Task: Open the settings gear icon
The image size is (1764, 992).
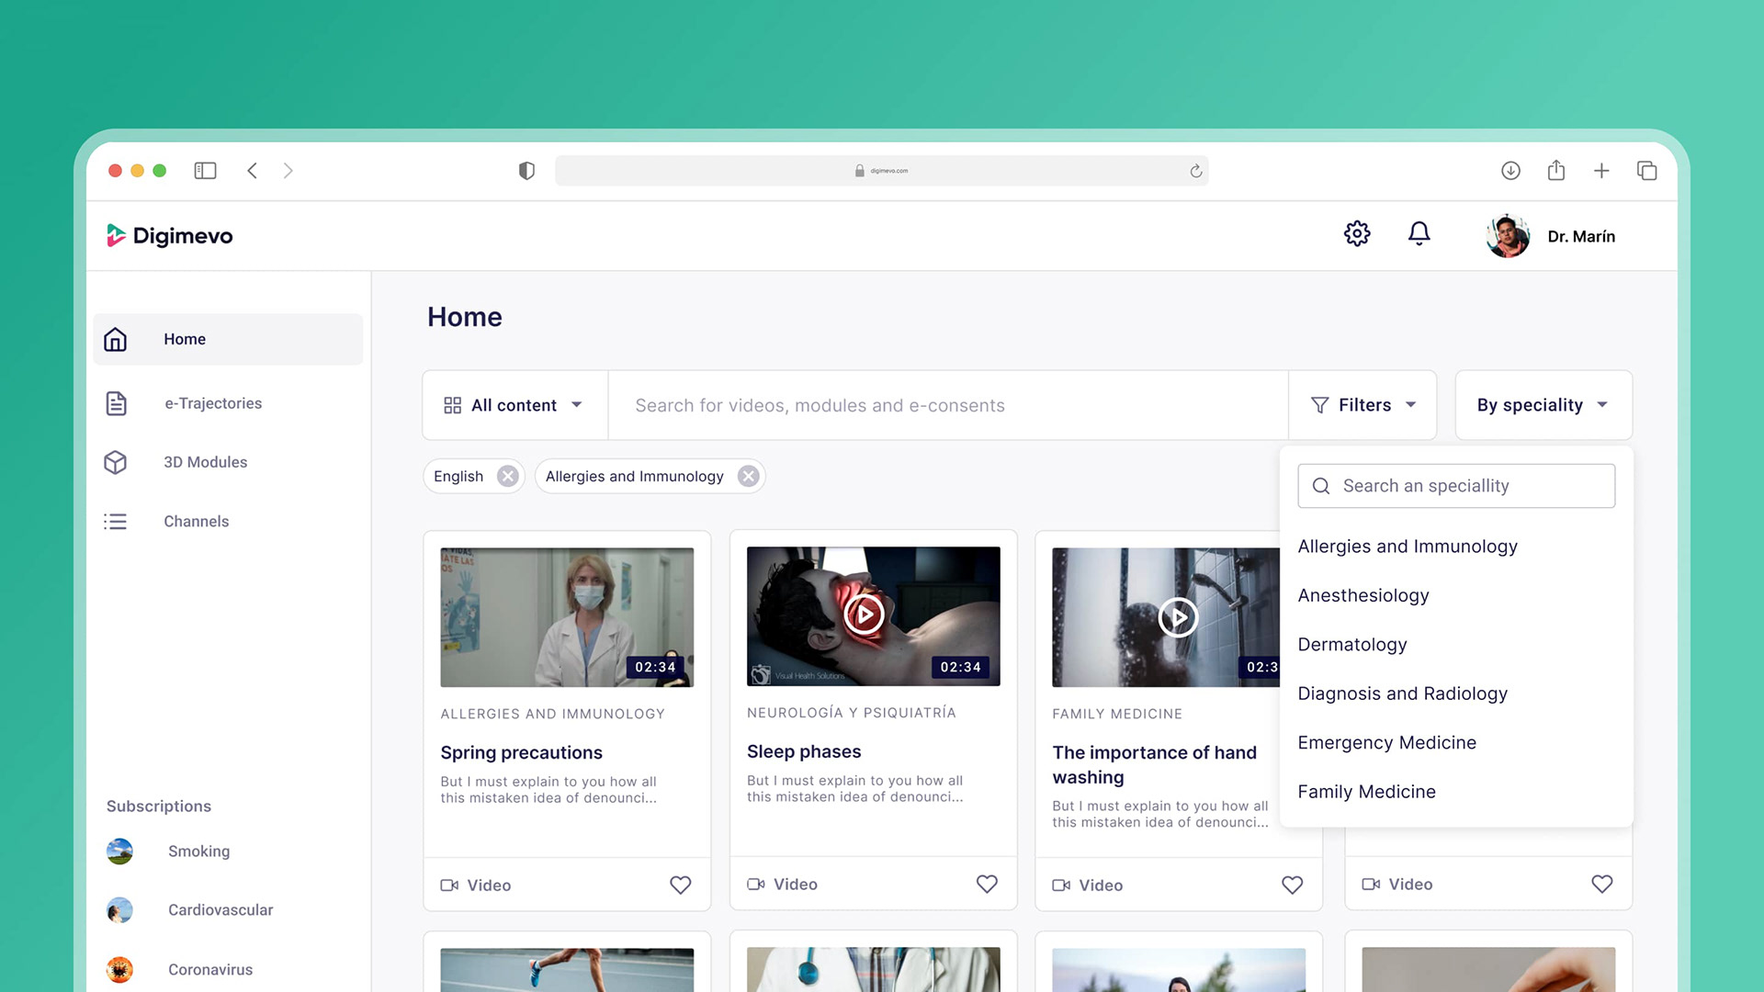Action: (1357, 233)
